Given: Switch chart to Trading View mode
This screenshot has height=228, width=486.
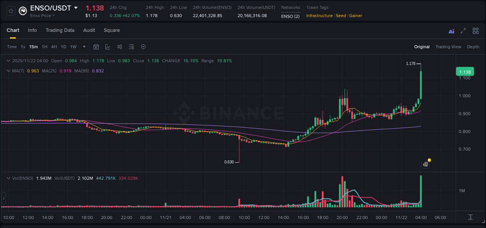Looking at the screenshot, I should tap(448, 47).
